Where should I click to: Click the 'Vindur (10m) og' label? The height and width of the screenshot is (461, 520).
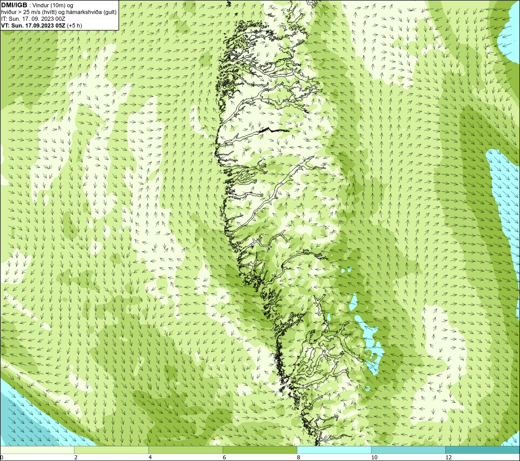coord(53,6)
